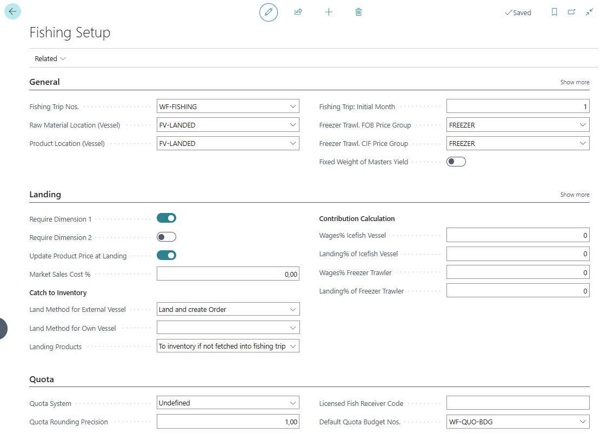Screen dimensions: 607x440
Task: Open the Related menu
Action: (50, 58)
